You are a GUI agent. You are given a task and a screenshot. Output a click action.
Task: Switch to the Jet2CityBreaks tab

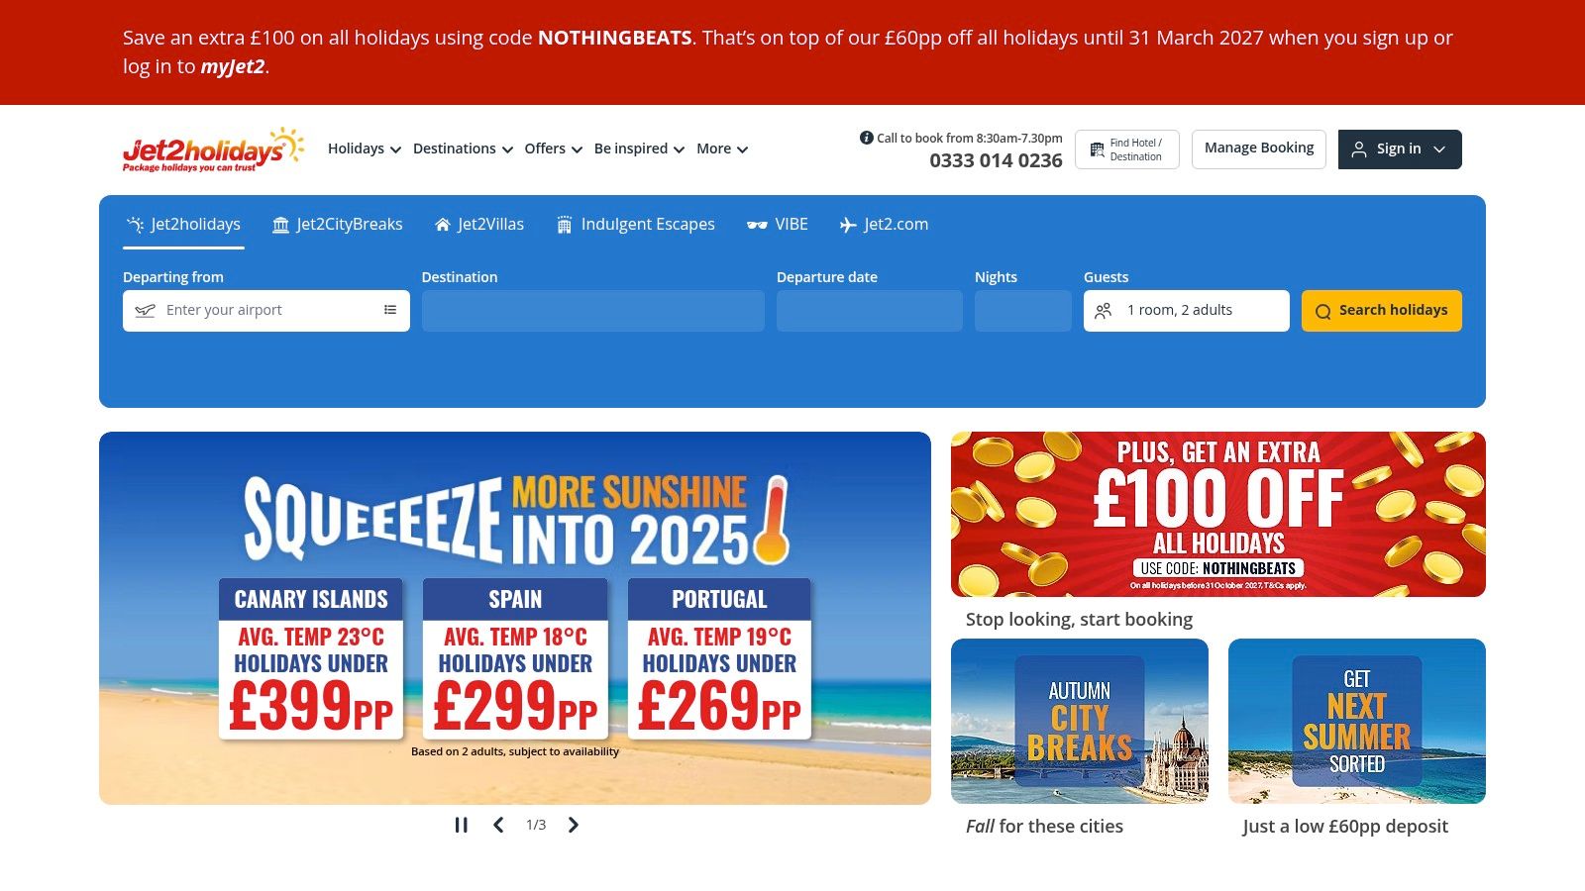[x=338, y=225]
